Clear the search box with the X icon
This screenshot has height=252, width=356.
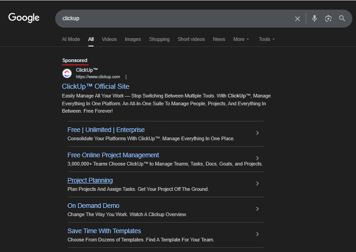[x=298, y=18]
